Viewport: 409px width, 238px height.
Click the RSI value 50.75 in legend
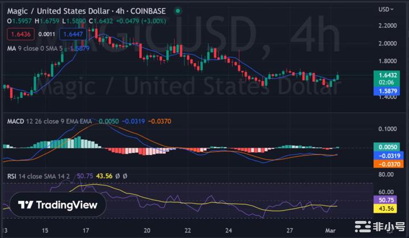tap(85, 176)
